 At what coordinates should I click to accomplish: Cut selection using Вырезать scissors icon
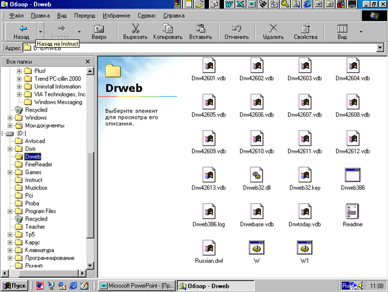pyautogui.click(x=135, y=31)
